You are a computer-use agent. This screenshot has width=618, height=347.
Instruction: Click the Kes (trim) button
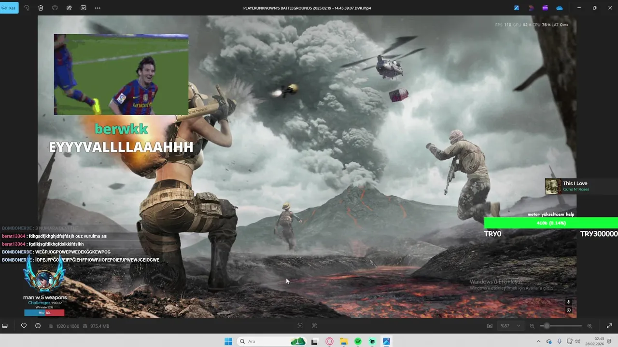9,8
